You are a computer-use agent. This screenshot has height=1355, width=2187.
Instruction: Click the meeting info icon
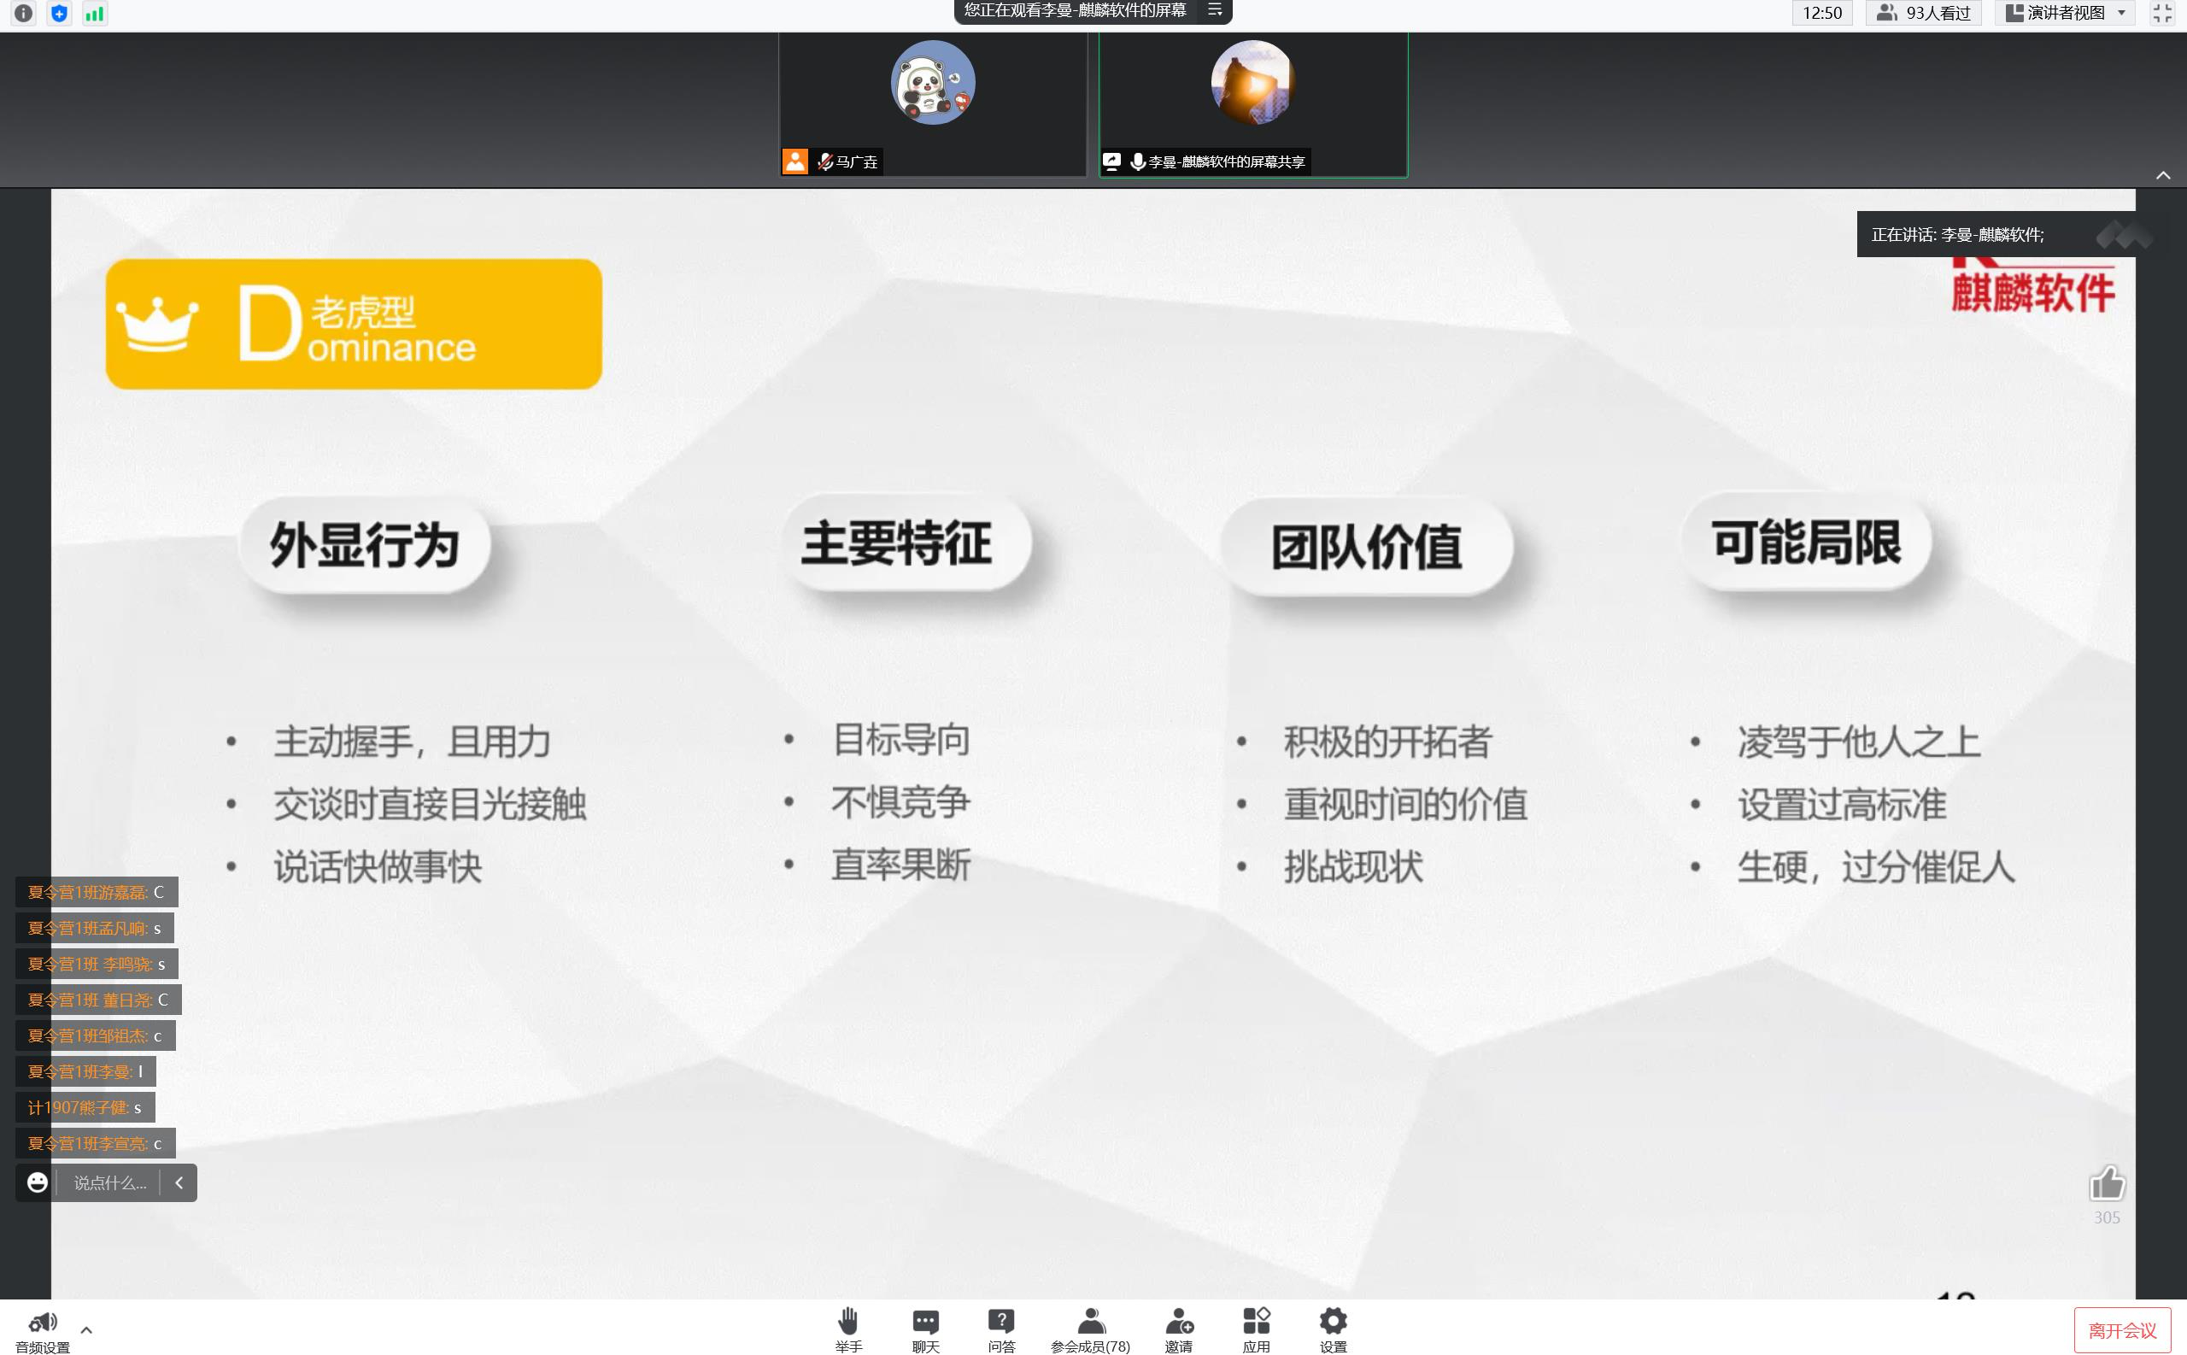point(23,14)
